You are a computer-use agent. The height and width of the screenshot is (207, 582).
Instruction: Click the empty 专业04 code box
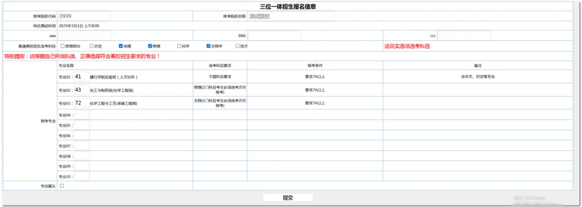click(x=82, y=115)
